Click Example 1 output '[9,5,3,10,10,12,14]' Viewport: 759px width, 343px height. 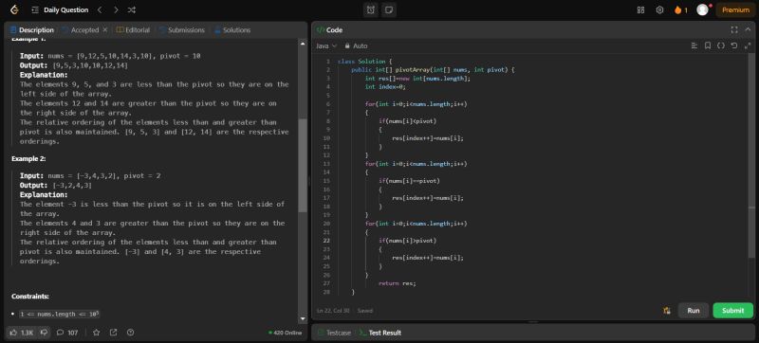(90, 65)
